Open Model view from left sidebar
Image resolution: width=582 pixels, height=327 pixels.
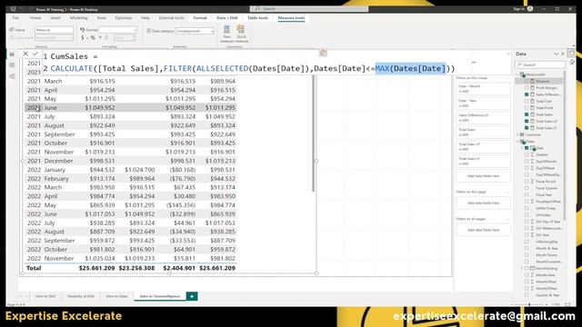coord(12,76)
